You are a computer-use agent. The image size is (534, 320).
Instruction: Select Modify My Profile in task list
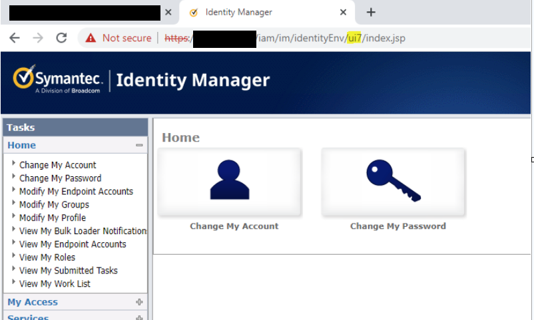[x=53, y=218]
